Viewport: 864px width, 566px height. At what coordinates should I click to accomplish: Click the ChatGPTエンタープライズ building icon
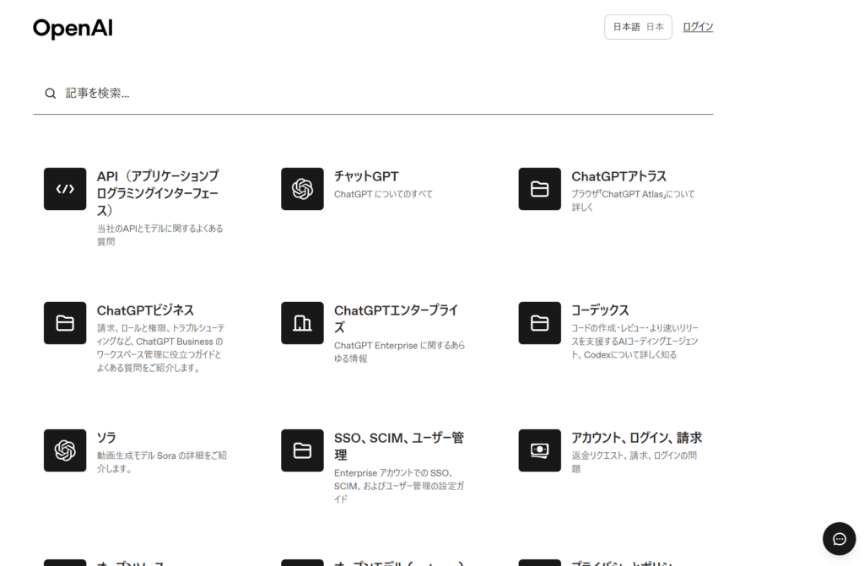pos(302,323)
